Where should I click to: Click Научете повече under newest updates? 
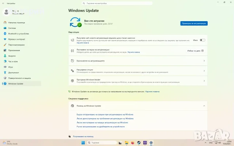tap(83, 43)
